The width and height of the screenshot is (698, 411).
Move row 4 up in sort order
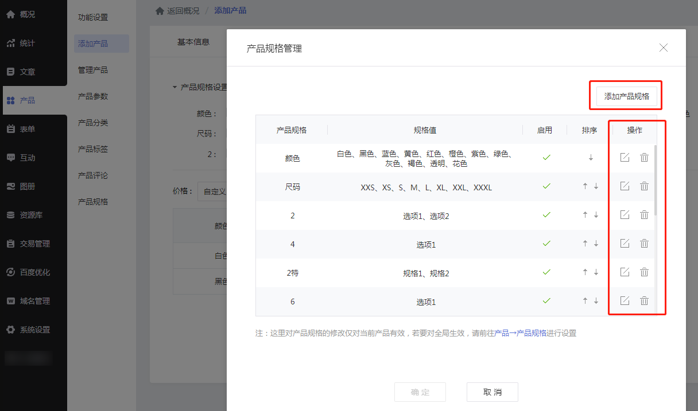(x=585, y=244)
